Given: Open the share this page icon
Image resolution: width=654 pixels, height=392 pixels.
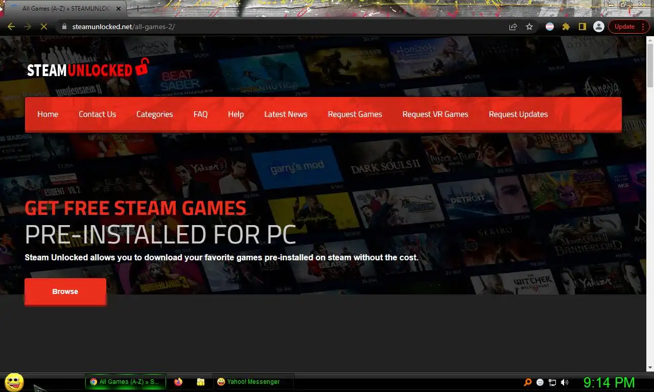Looking at the screenshot, I should click(x=513, y=27).
